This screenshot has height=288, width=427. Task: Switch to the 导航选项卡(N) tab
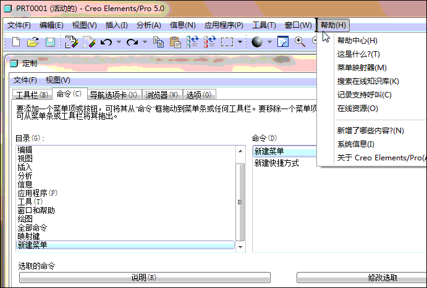point(114,95)
